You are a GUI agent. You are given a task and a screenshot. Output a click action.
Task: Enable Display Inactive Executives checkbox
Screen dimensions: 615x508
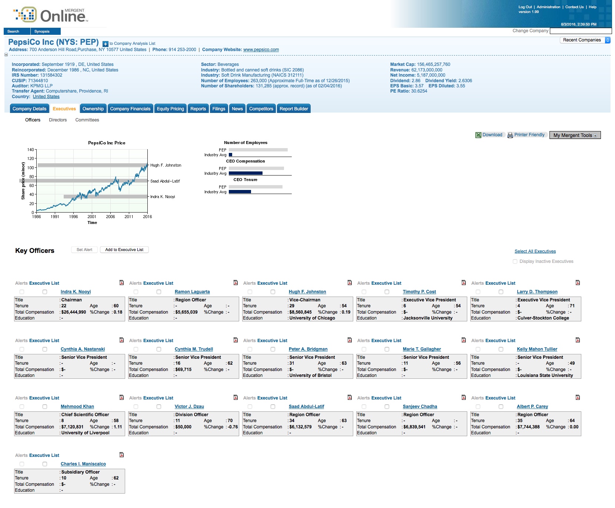pyautogui.click(x=515, y=261)
